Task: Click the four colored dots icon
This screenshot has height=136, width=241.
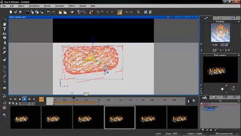Action: 91,12
